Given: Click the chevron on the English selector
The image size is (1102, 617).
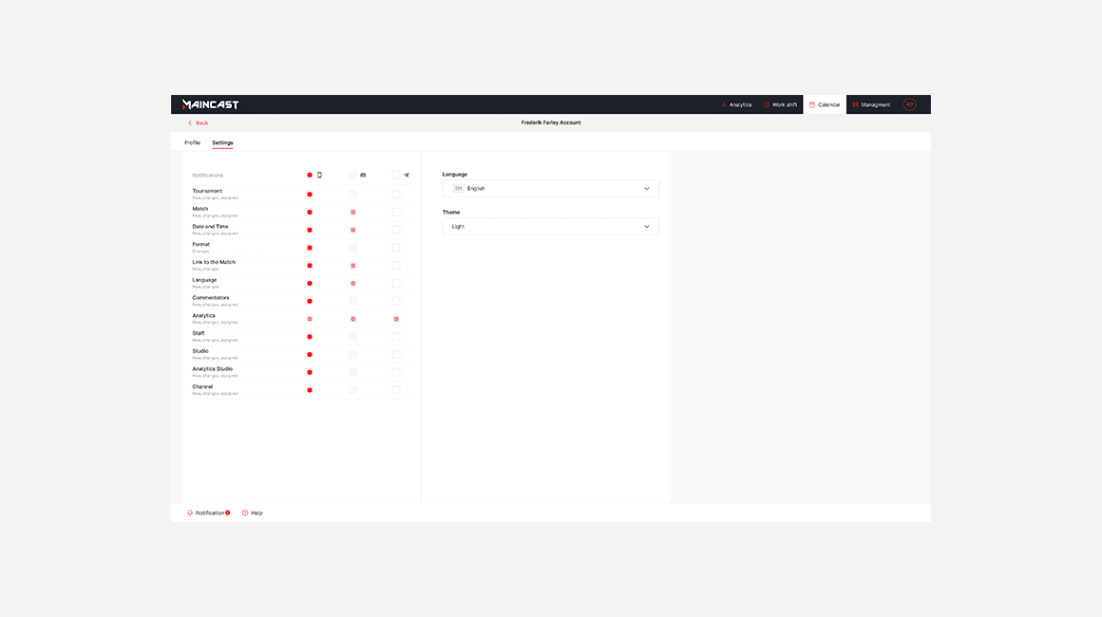Looking at the screenshot, I should click(647, 189).
